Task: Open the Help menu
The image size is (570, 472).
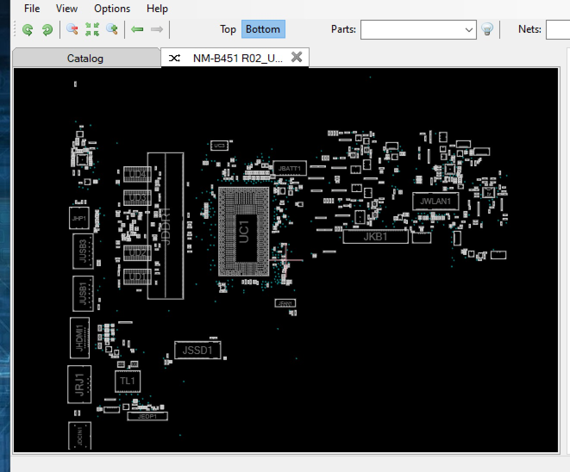Action: coord(157,9)
